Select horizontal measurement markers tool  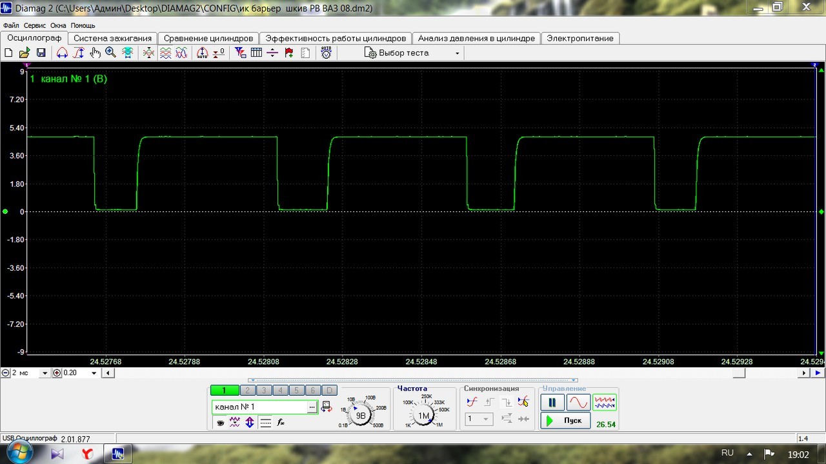[62, 53]
